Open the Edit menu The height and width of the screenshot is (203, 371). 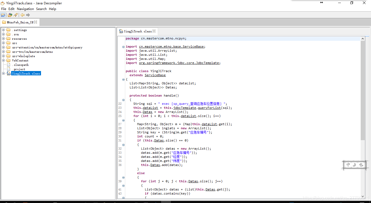pyautogui.click(x=11, y=9)
